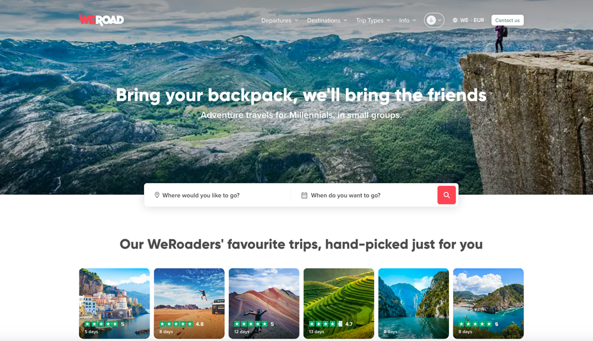Click the 4.7 star rating badge
The width and height of the screenshot is (593, 341).
[331, 324]
